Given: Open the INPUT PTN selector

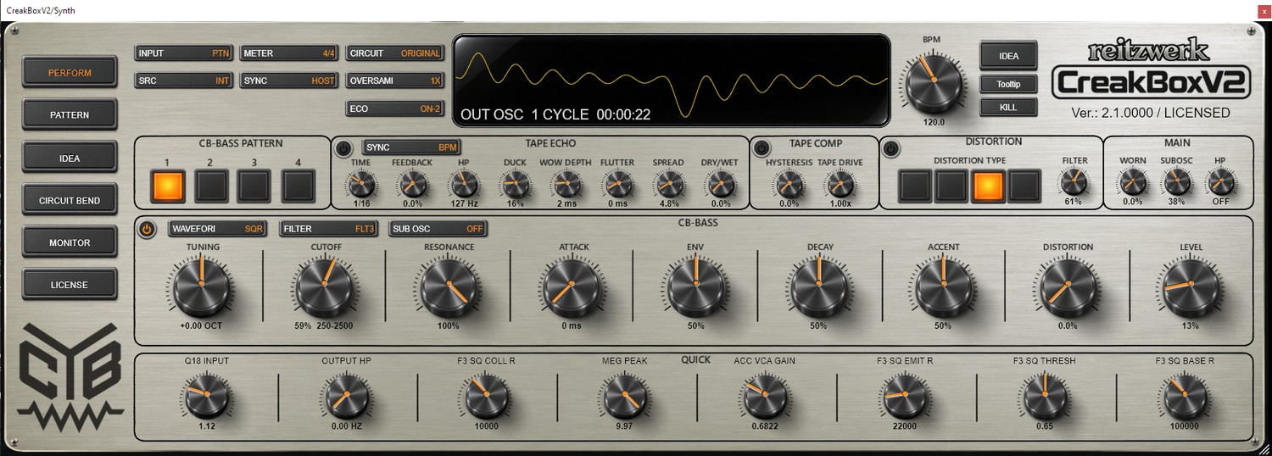Looking at the screenshot, I should (184, 53).
